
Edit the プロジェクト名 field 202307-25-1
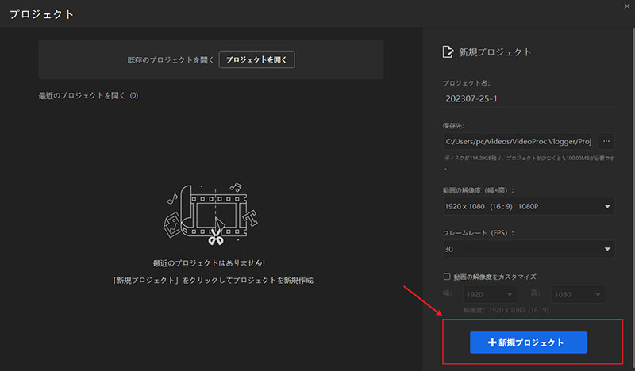coord(529,99)
